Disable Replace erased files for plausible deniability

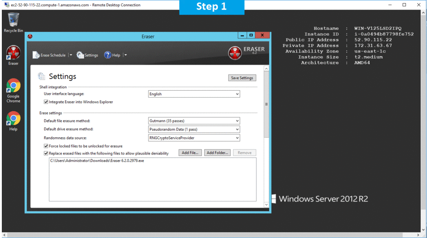click(46, 153)
